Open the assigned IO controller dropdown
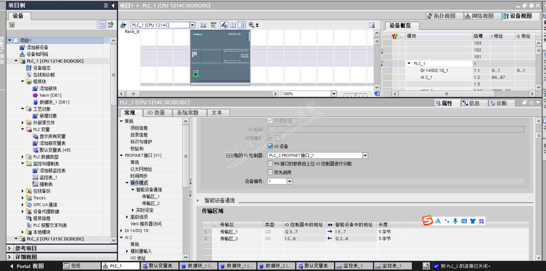The image size is (546, 271). pyautogui.click(x=365, y=155)
